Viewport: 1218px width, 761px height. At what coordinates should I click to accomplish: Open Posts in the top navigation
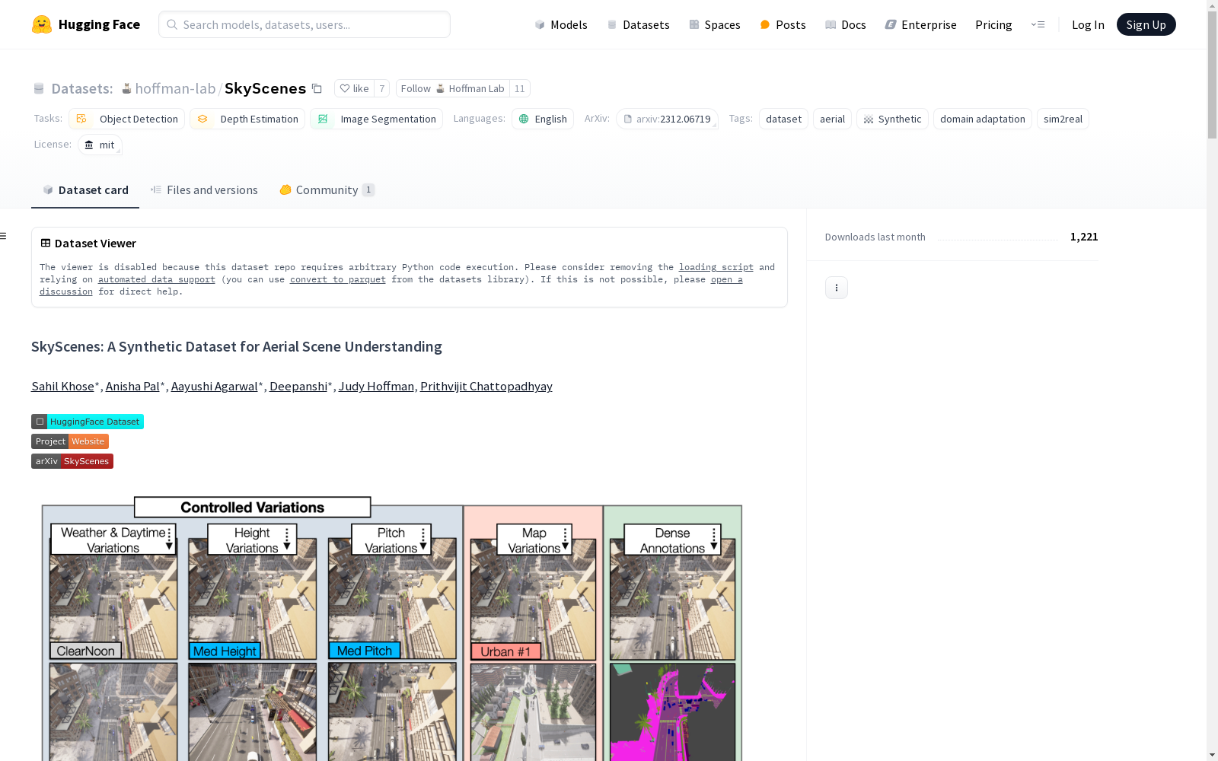783,24
